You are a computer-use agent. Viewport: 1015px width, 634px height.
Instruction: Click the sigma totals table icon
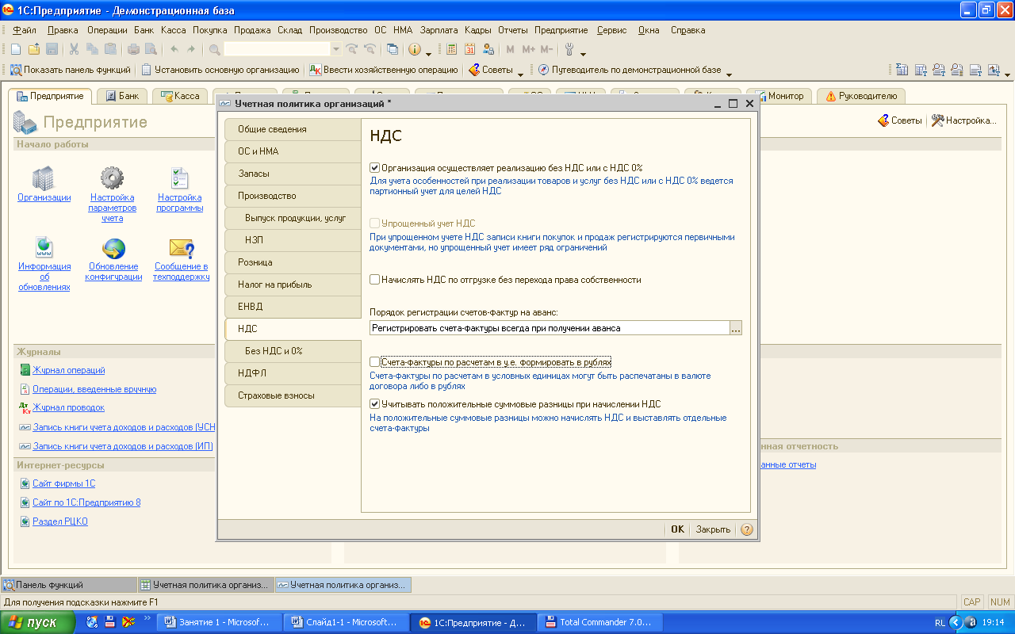902,70
